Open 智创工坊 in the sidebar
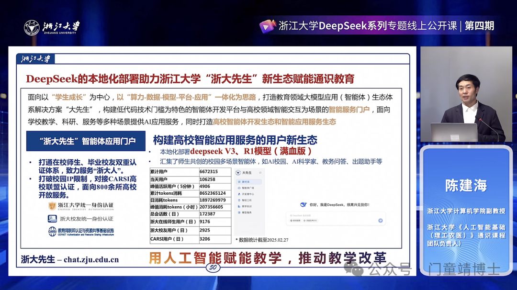 point(245,200)
